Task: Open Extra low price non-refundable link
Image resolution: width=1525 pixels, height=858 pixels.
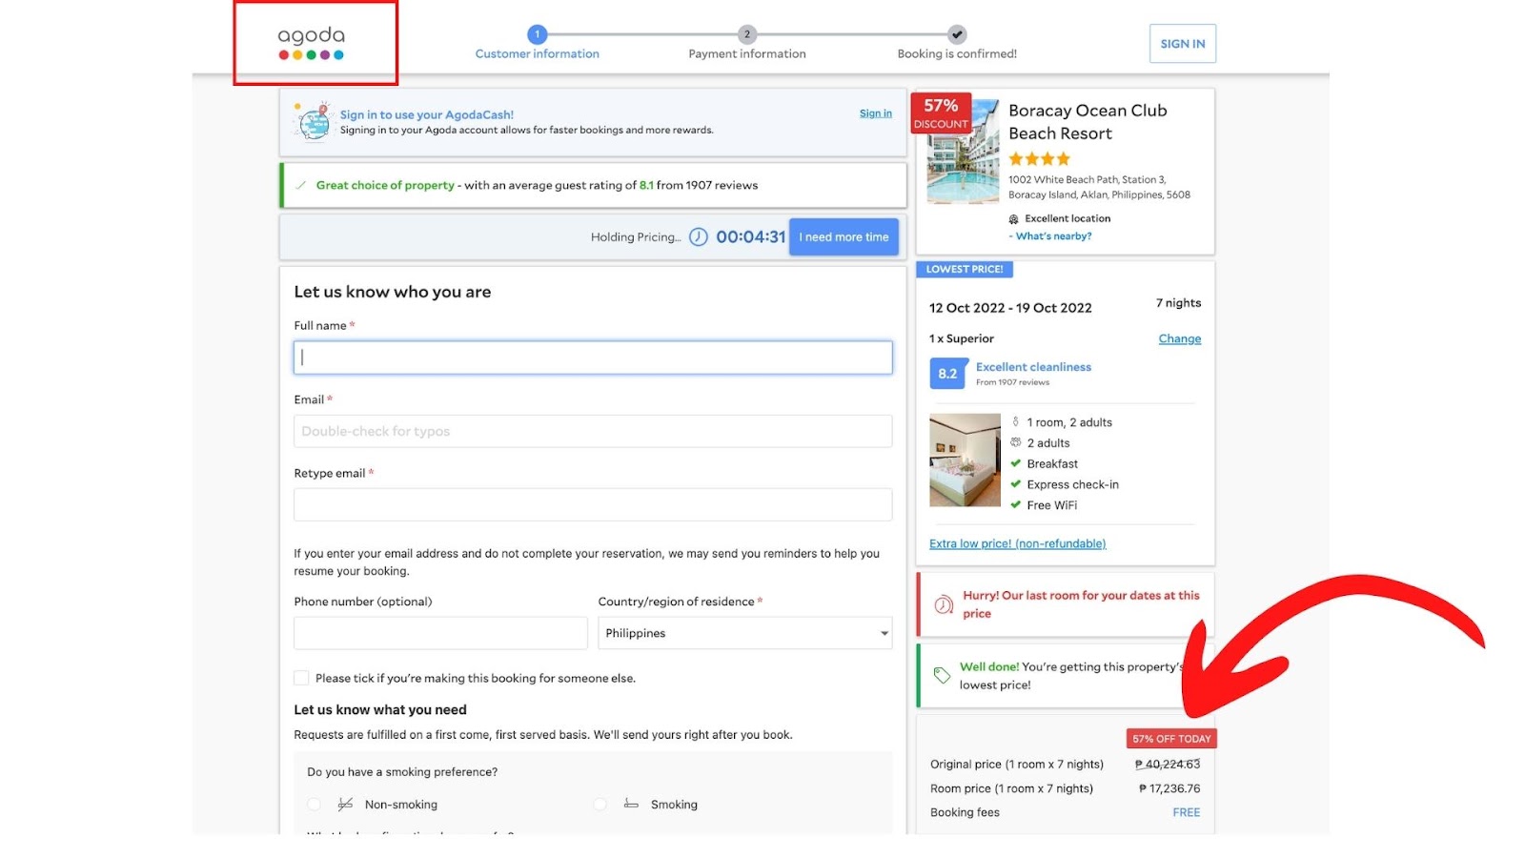Action: (1018, 543)
